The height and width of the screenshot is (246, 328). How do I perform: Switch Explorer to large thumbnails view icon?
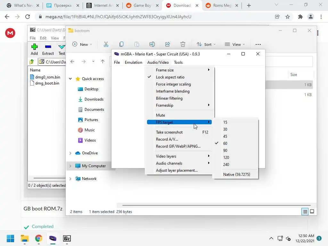pos(312,211)
